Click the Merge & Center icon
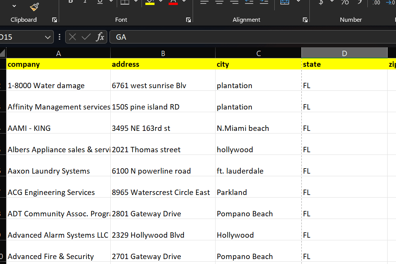 285,2
